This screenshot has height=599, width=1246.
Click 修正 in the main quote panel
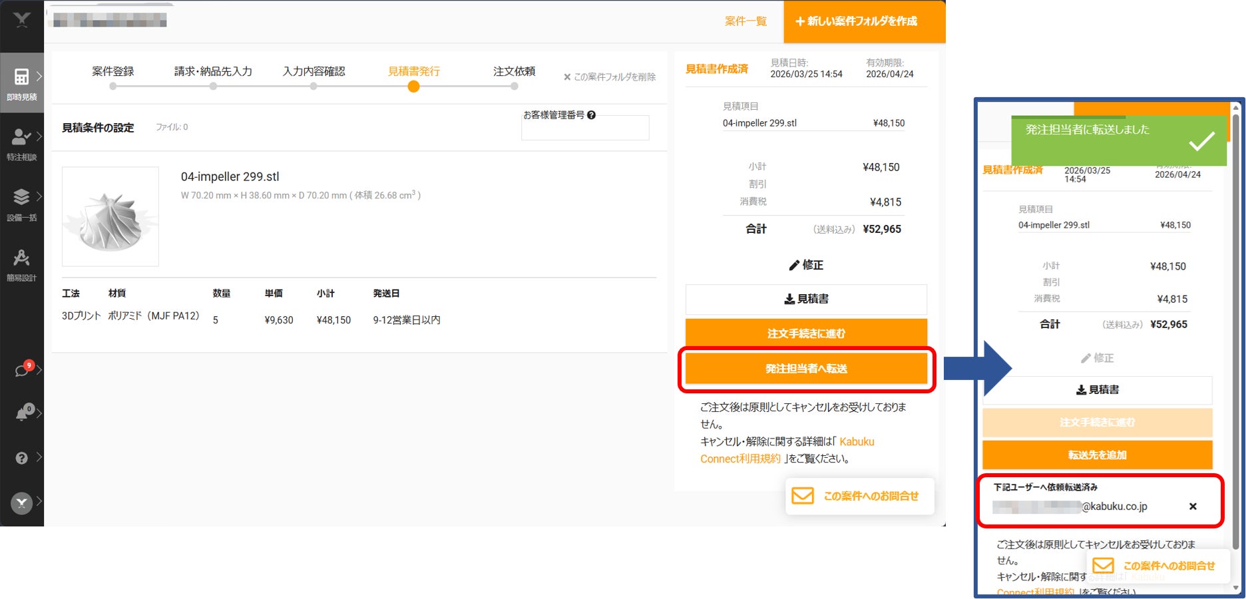click(x=806, y=265)
